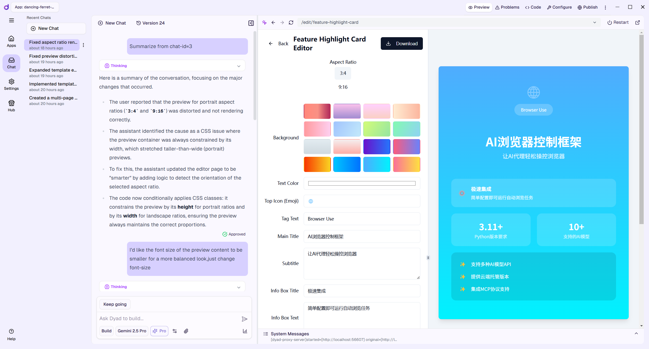Click the attach file paperclip icon
Screen dimensions: 649x349
(x=186, y=331)
